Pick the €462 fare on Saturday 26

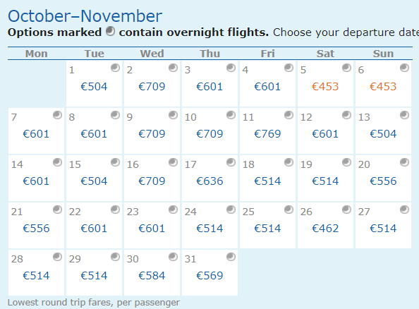pos(325,229)
